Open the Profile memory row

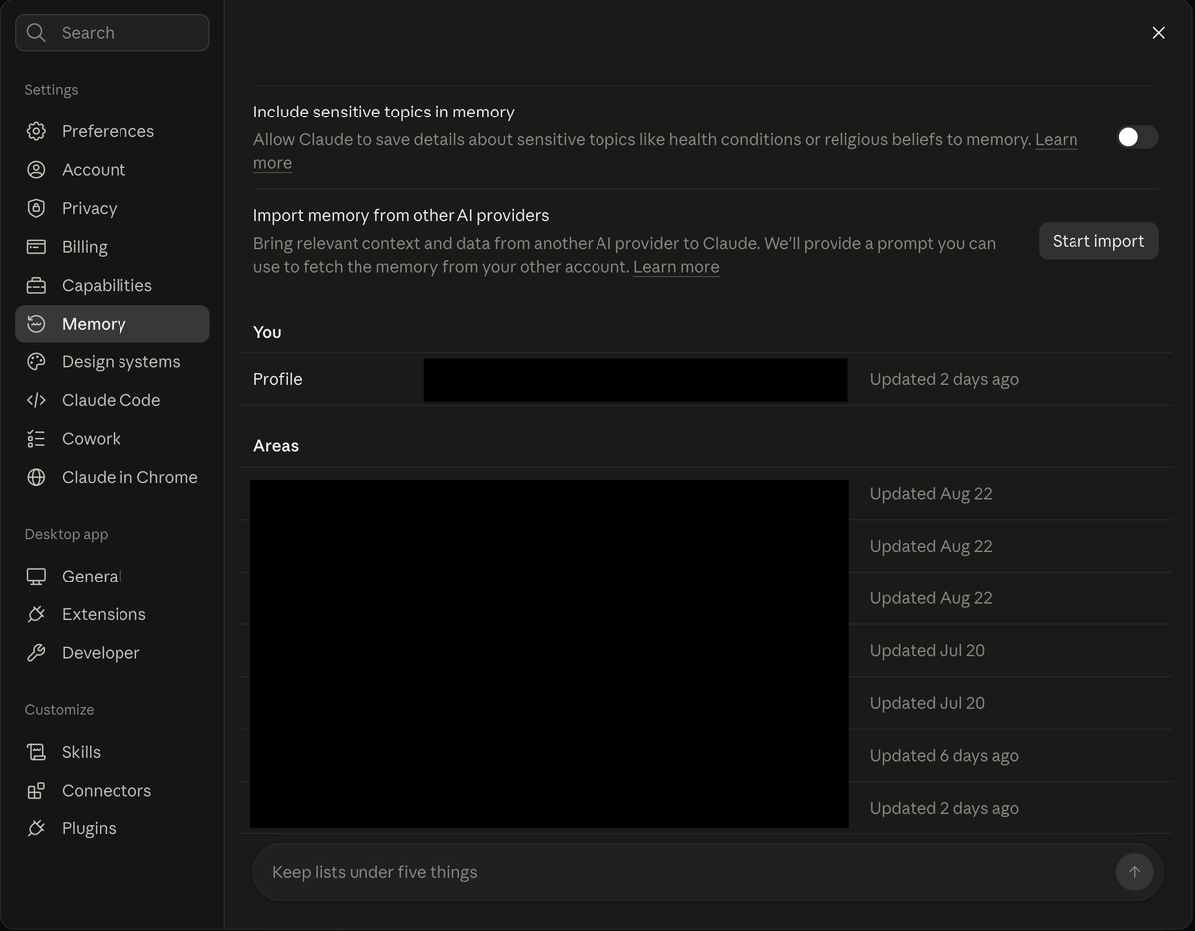(x=705, y=379)
